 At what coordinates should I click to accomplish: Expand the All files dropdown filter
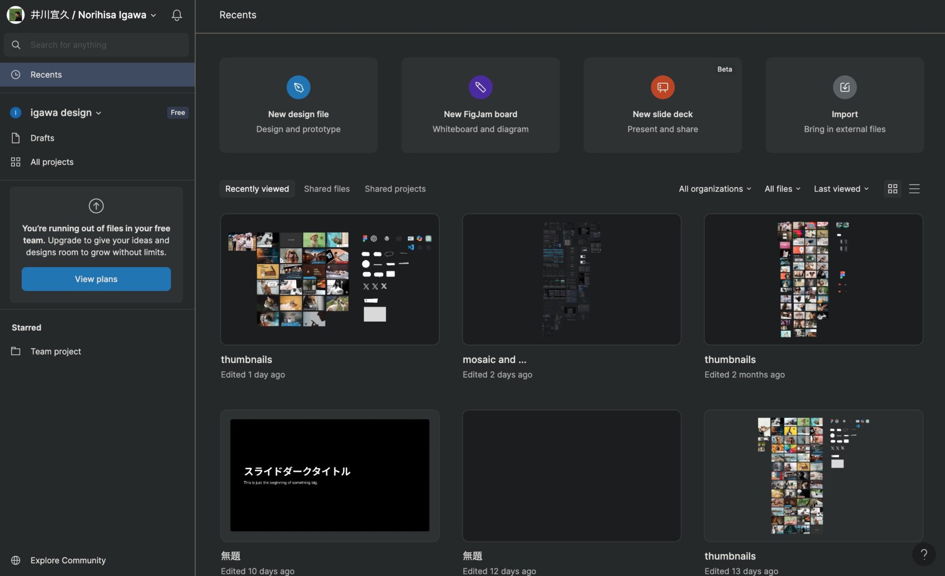782,188
